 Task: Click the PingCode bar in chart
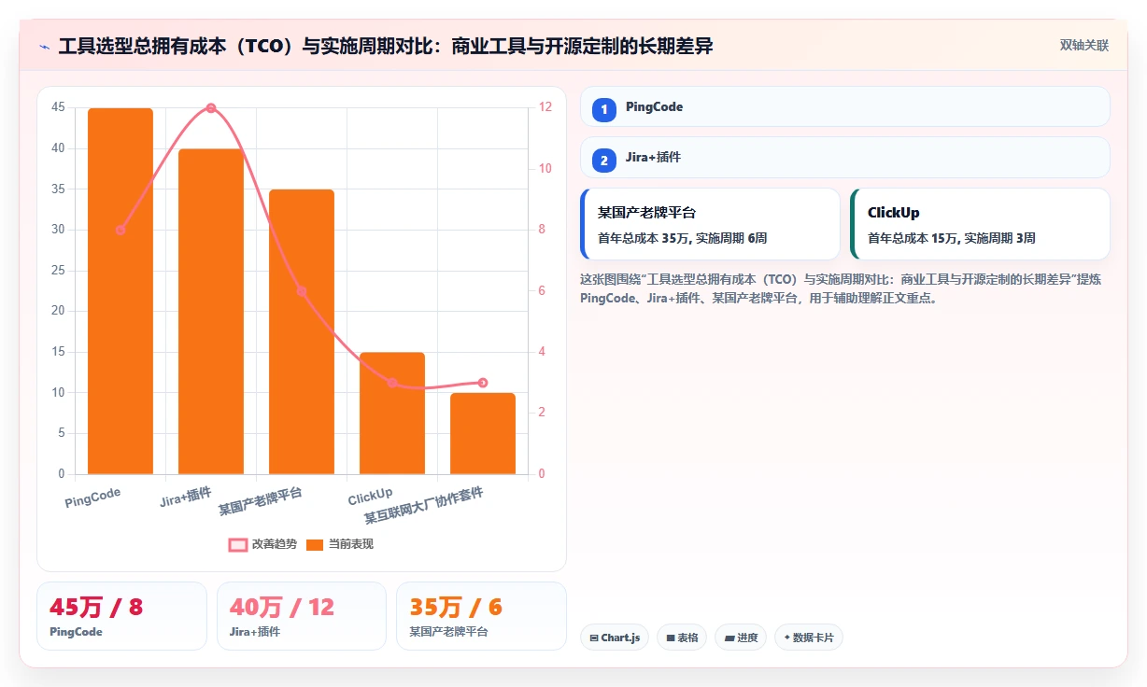click(x=120, y=291)
